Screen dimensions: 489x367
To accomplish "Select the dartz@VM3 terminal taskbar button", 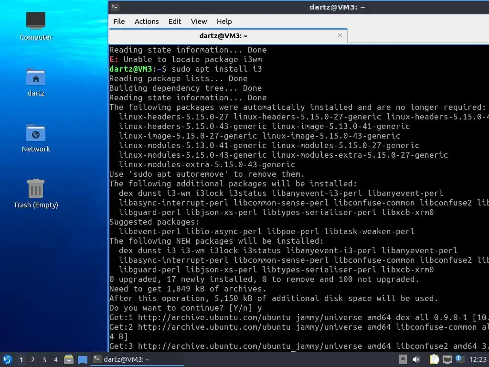I will pos(137,359).
